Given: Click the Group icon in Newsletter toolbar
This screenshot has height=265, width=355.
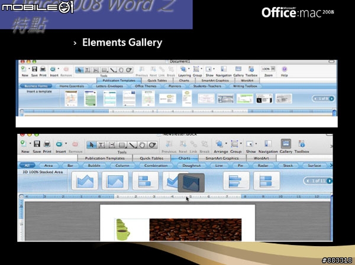Looking at the screenshot, I should 234,144.
